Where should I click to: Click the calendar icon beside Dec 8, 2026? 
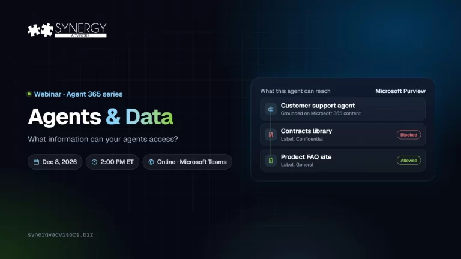click(x=36, y=162)
